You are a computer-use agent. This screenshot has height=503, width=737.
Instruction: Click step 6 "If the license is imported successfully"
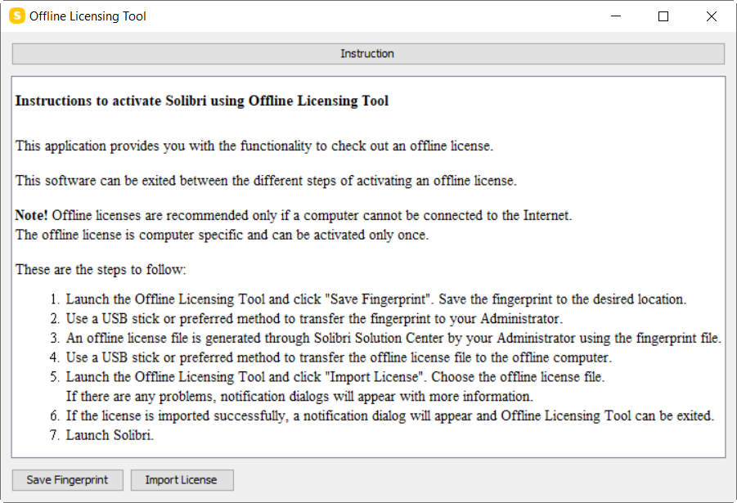pyautogui.click(x=389, y=416)
